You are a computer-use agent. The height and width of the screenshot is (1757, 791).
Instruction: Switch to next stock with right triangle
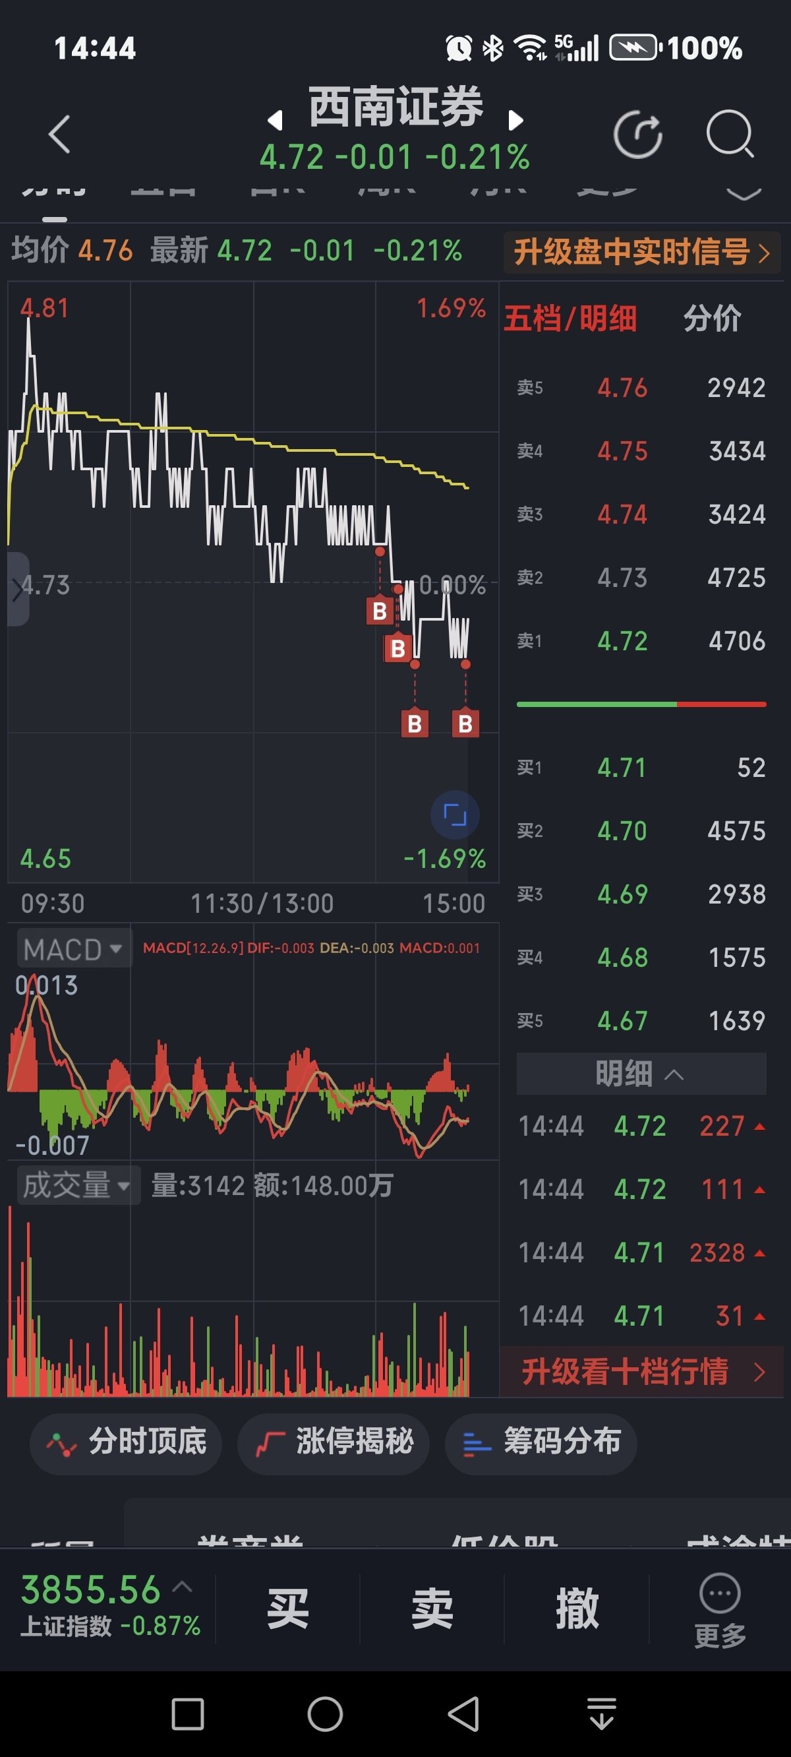(x=516, y=121)
